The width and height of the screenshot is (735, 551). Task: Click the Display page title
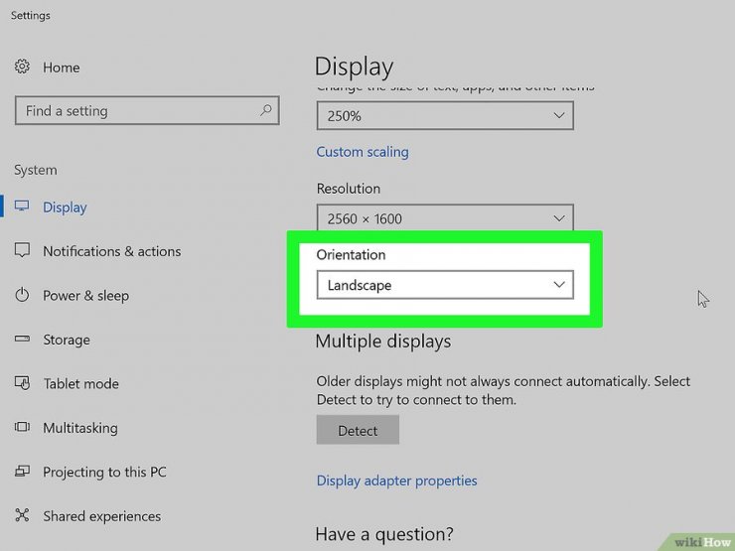tap(354, 67)
